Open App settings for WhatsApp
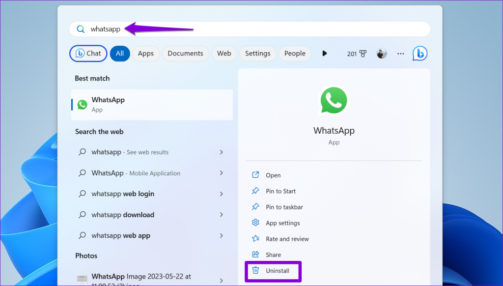 (282, 223)
